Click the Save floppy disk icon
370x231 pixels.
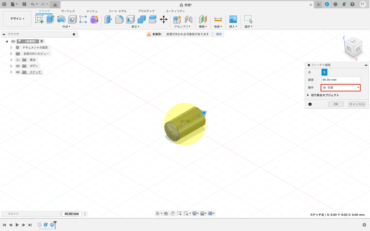[24, 4]
